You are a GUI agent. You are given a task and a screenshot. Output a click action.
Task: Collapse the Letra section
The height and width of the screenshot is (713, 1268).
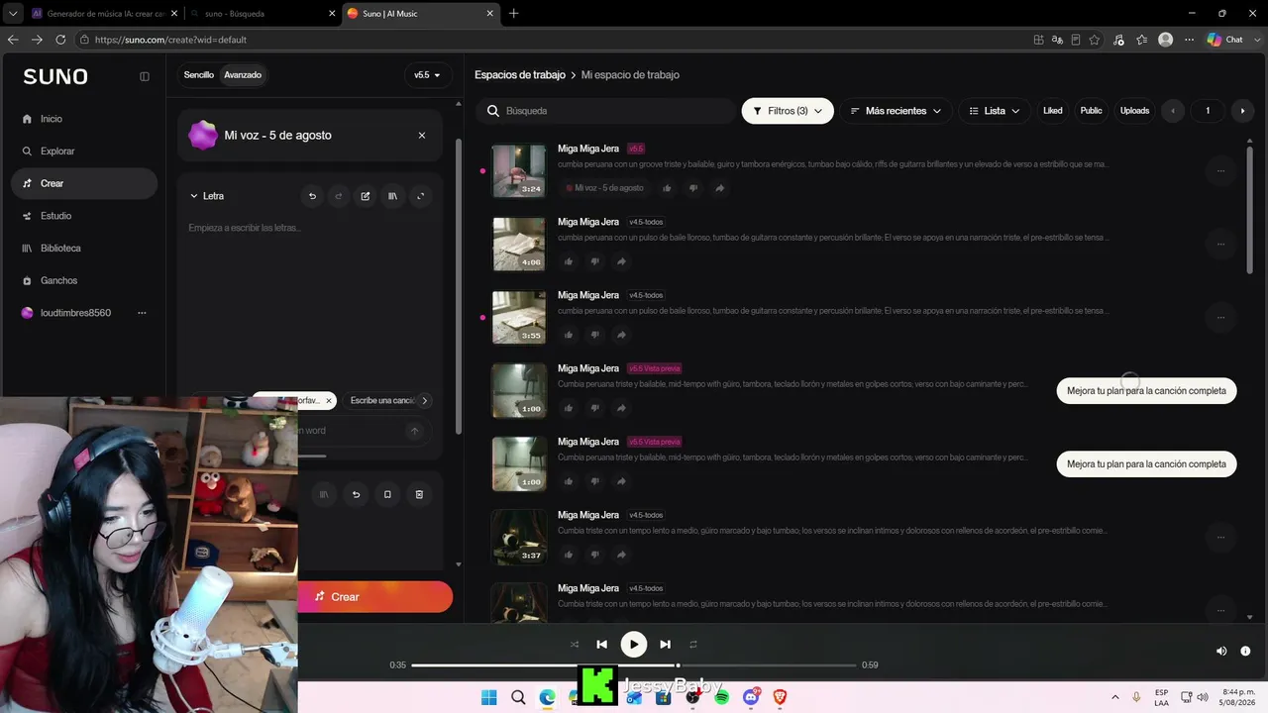[207, 196]
